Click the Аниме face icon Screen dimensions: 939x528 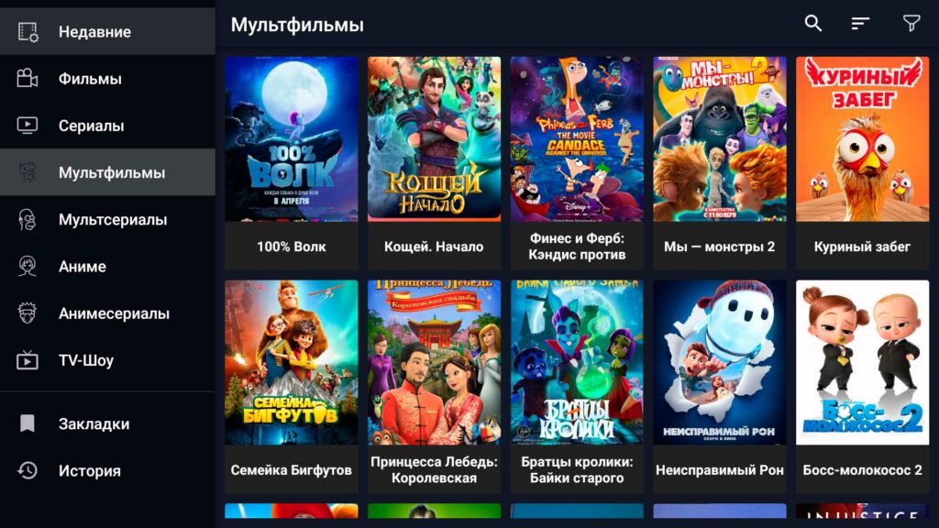[x=28, y=267]
